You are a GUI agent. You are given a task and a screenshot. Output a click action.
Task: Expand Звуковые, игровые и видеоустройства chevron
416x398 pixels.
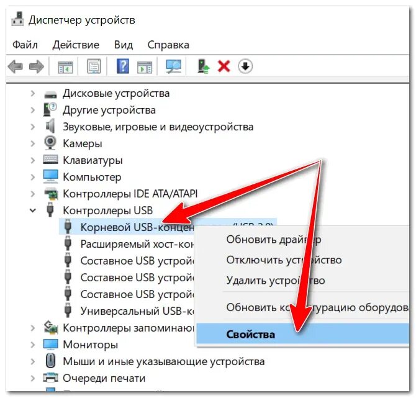point(33,127)
